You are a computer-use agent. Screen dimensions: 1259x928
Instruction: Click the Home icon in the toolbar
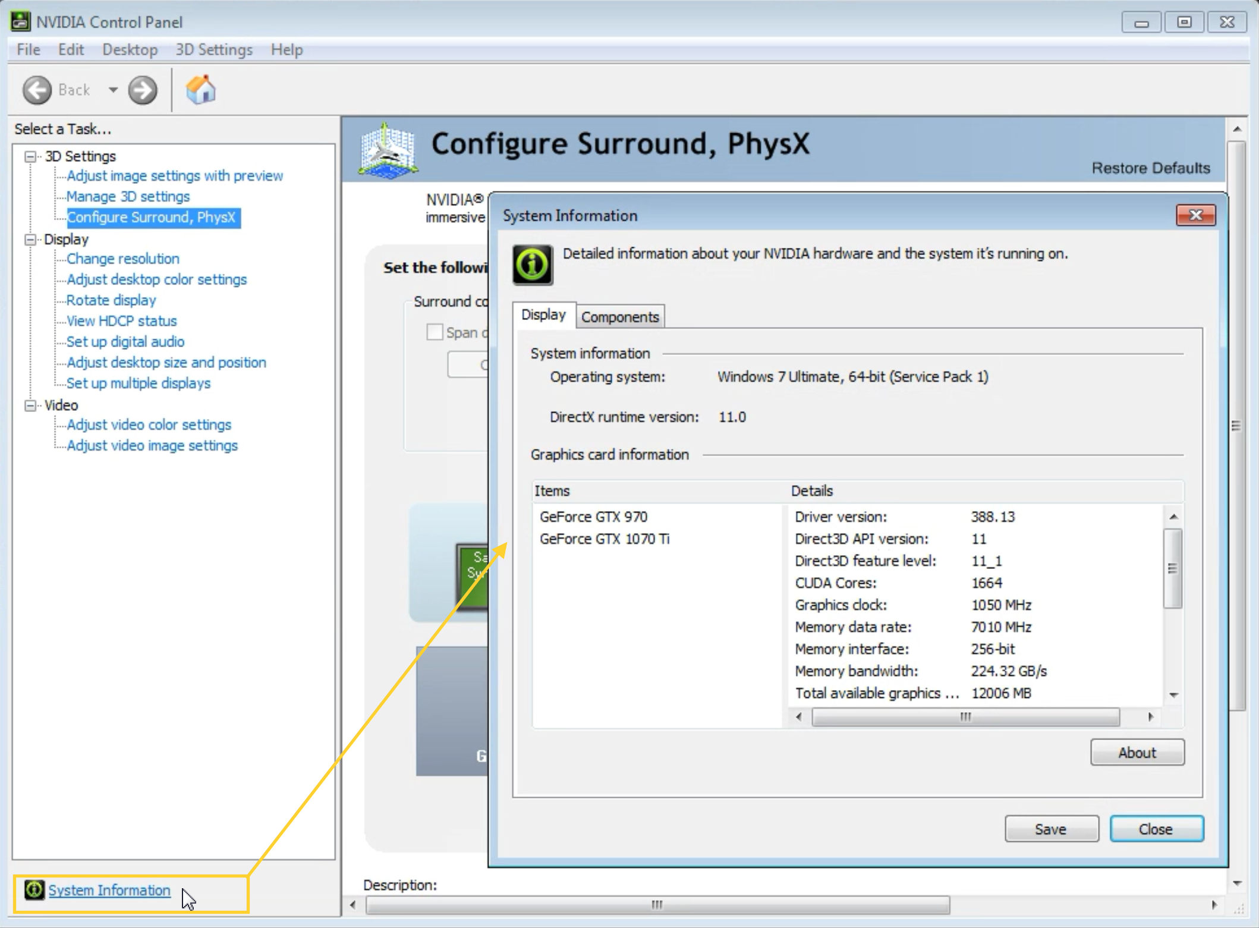pos(200,90)
